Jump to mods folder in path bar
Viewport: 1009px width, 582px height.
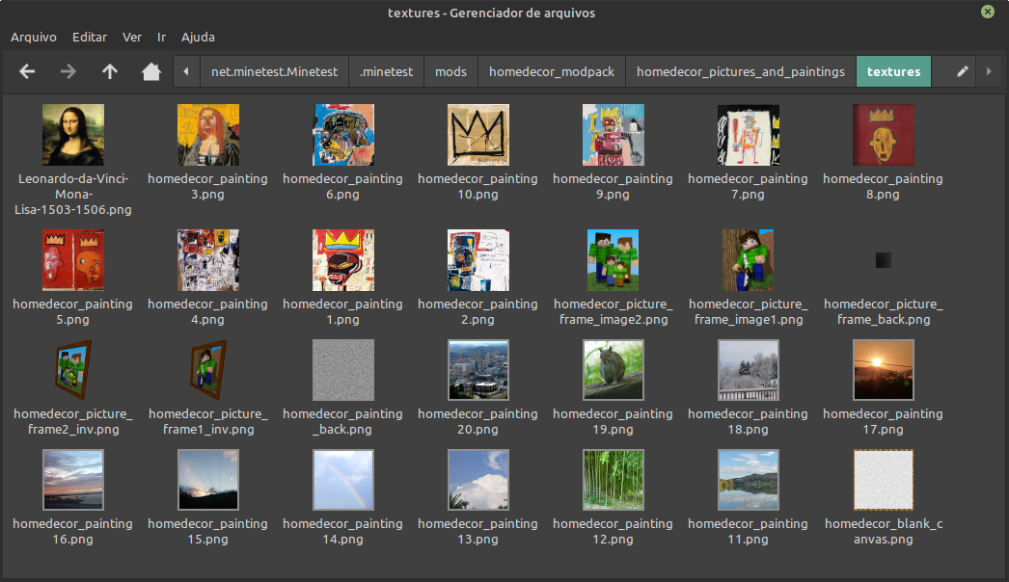451,71
